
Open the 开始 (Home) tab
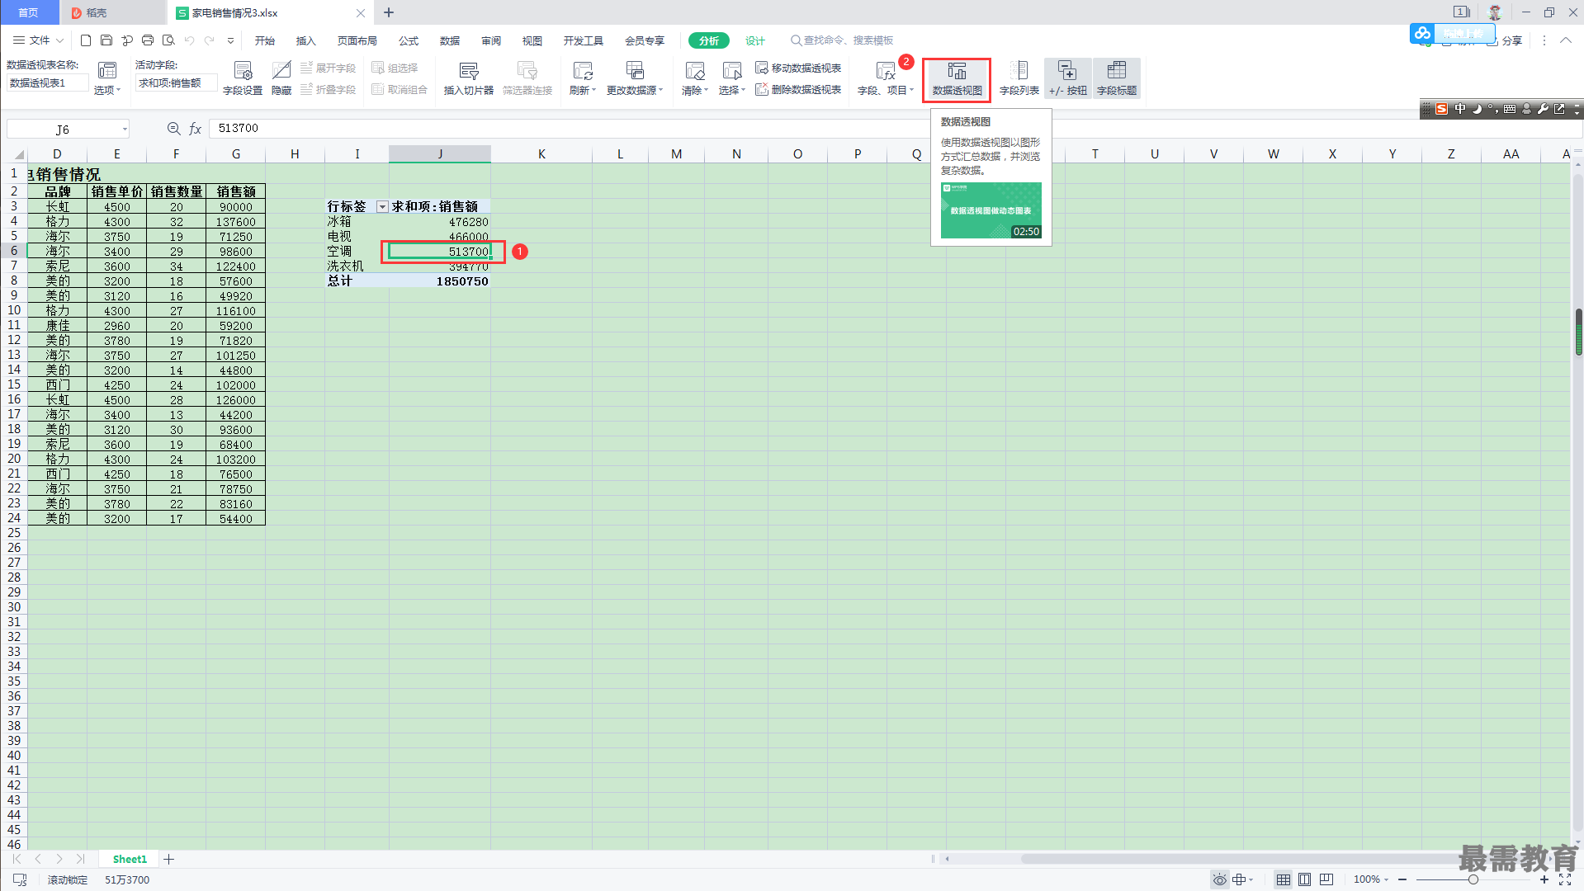pyautogui.click(x=265, y=40)
